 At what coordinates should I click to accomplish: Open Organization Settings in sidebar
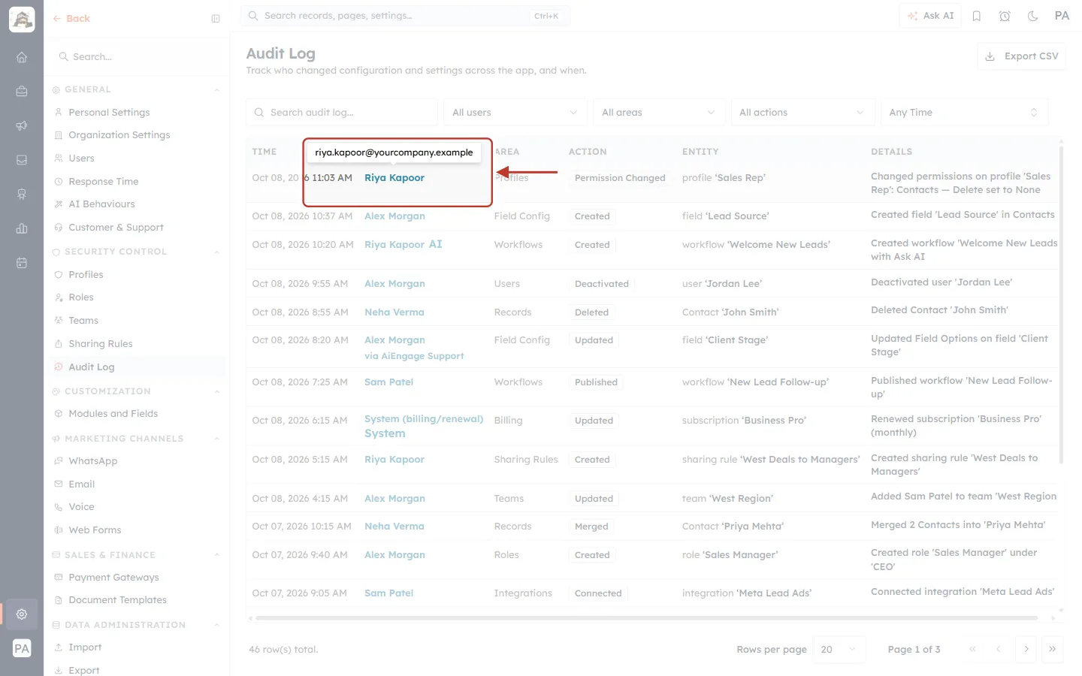(119, 135)
